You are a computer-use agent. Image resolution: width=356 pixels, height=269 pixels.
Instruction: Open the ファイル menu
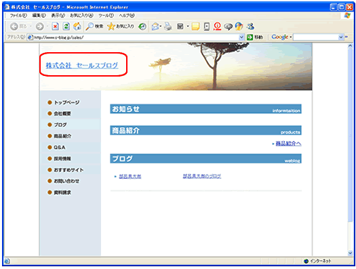point(18,16)
